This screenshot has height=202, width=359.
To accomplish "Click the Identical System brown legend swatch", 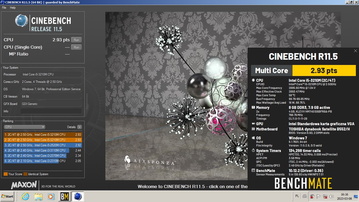I will [25, 174].
